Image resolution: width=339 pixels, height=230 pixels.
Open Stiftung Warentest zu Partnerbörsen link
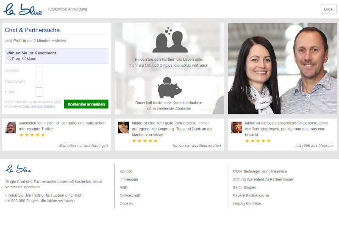264,179
